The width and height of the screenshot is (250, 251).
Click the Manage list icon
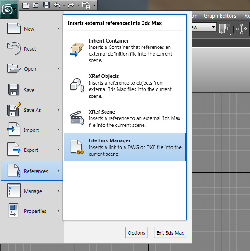tap(14, 190)
